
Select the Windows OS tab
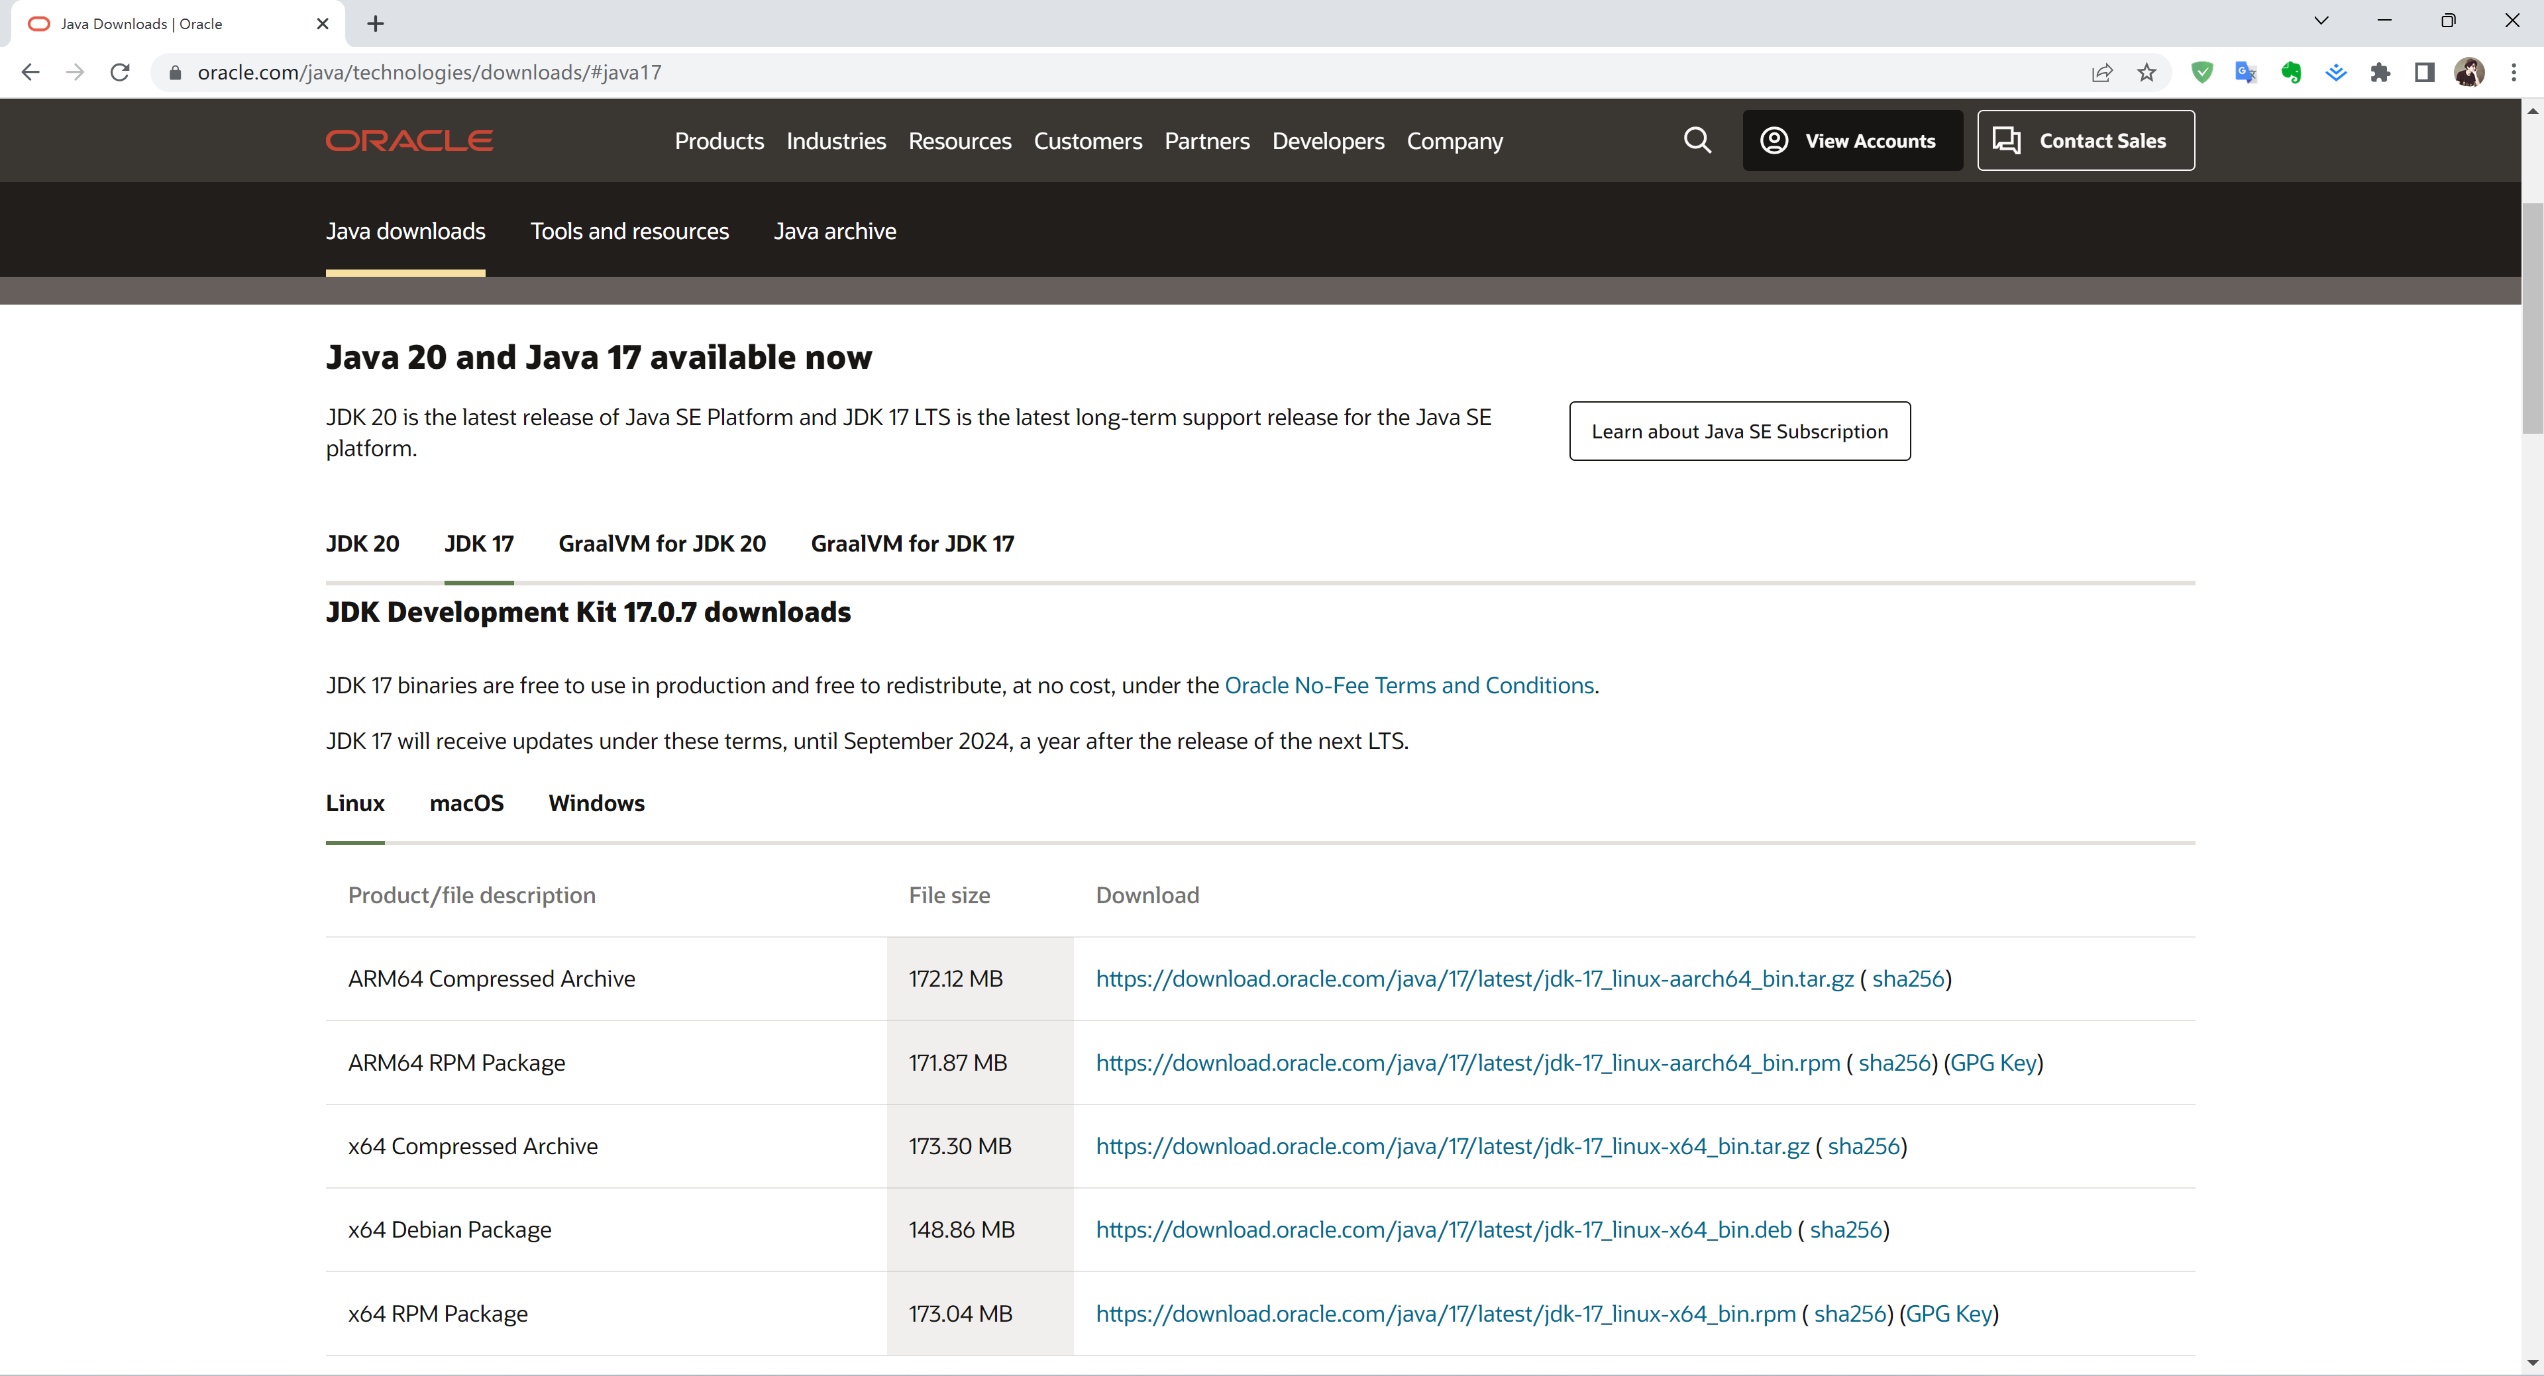pyautogui.click(x=596, y=803)
